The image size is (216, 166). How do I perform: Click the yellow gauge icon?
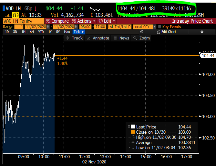click(15, 15)
